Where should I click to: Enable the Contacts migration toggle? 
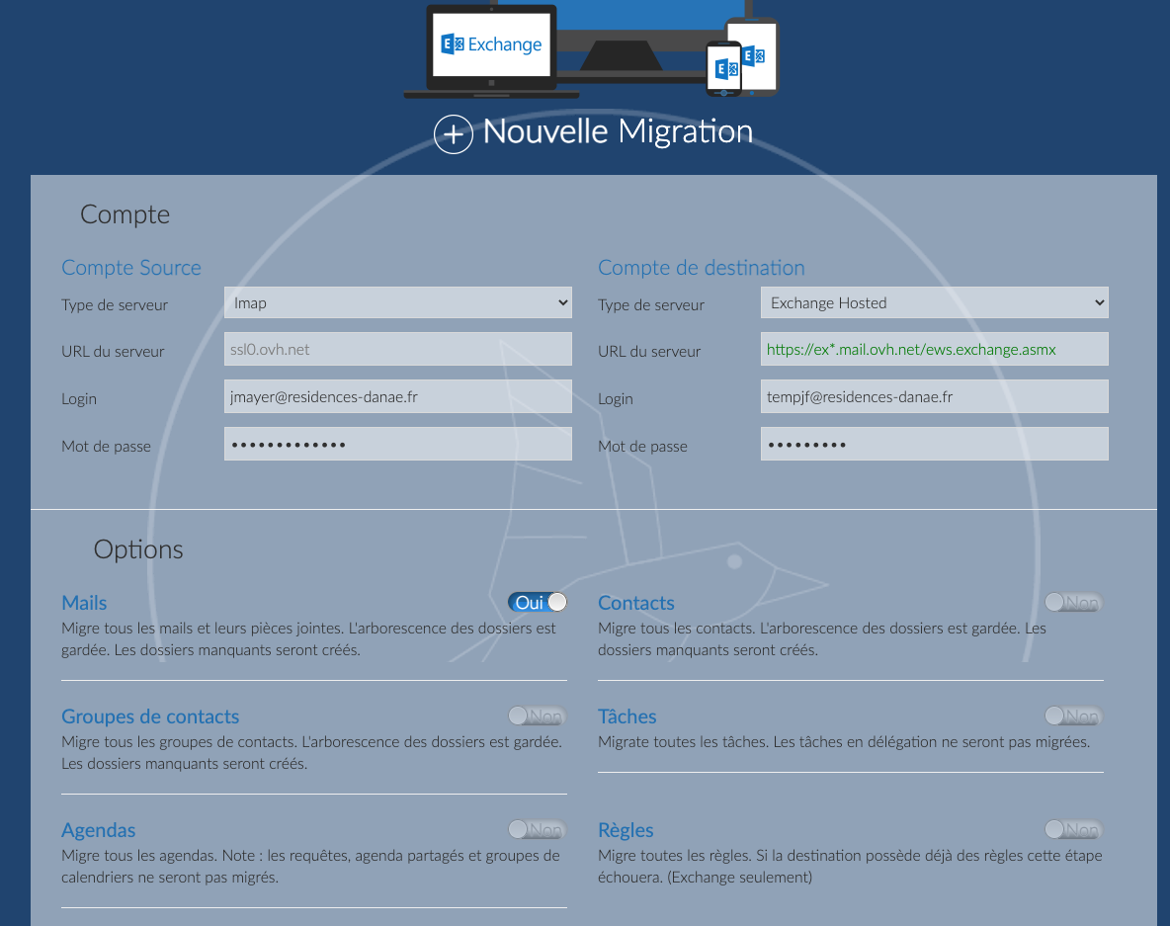pyautogui.click(x=1073, y=602)
